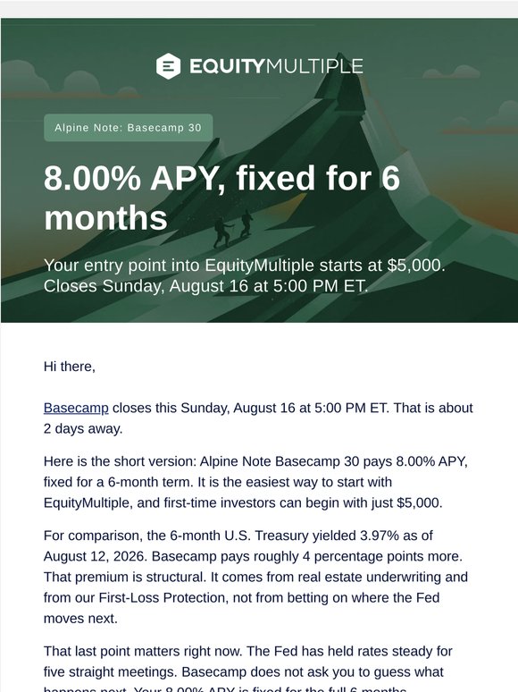Click 'Closes Sunday, August 16' banner line
Viewport: 518px width, 692px height.
(205, 286)
